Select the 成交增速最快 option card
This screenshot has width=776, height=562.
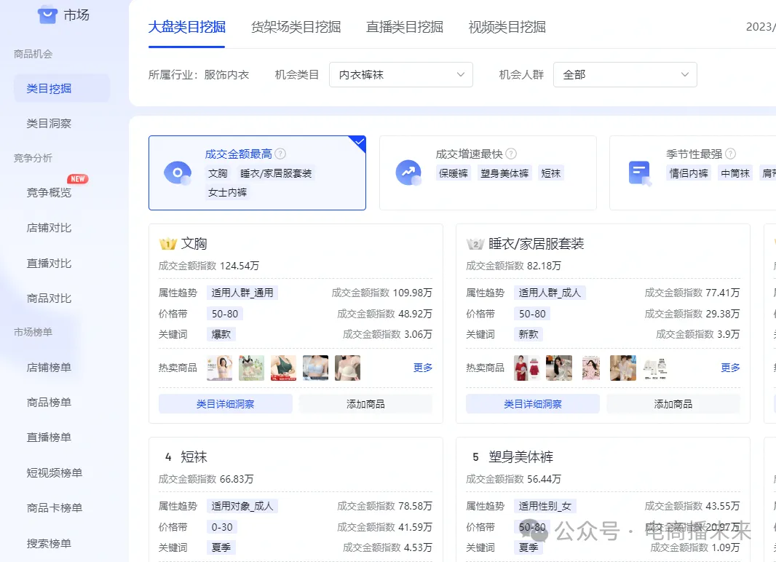click(x=488, y=173)
